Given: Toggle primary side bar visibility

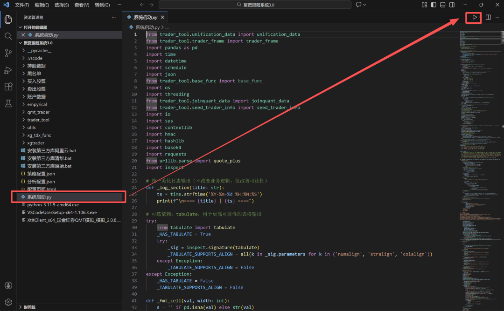Looking at the screenshot, I should pos(434,5).
